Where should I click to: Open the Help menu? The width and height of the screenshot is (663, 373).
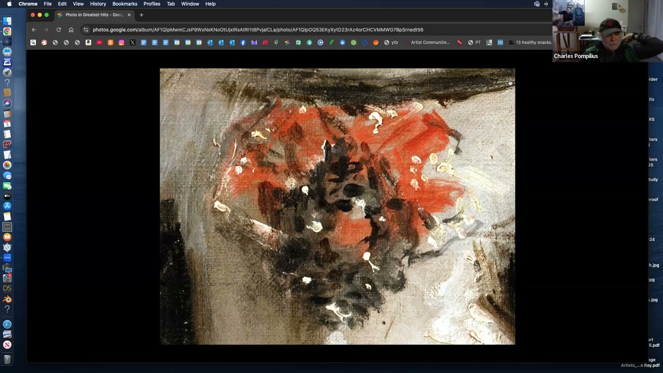pyautogui.click(x=210, y=4)
